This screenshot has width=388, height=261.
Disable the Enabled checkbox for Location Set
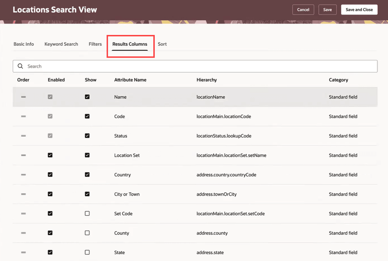[x=50, y=155]
